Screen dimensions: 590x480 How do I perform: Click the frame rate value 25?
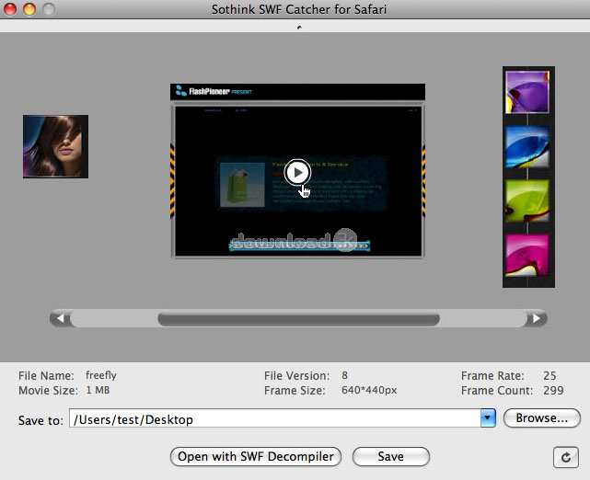click(550, 375)
